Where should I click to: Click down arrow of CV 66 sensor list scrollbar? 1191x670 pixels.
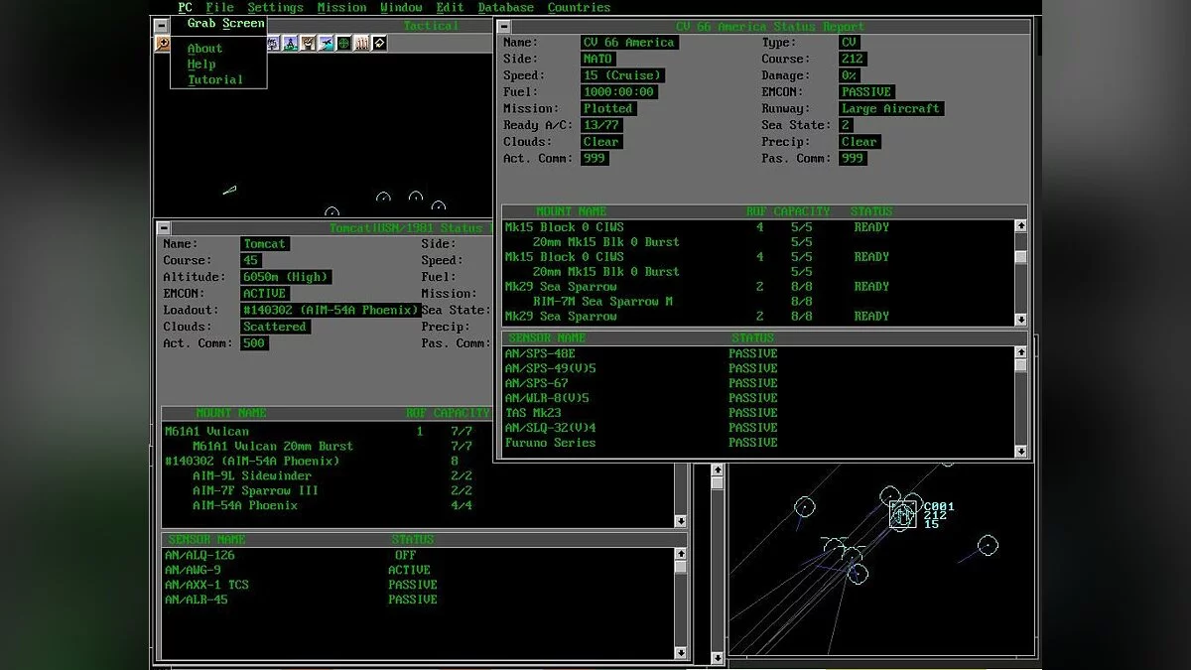(x=1021, y=452)
